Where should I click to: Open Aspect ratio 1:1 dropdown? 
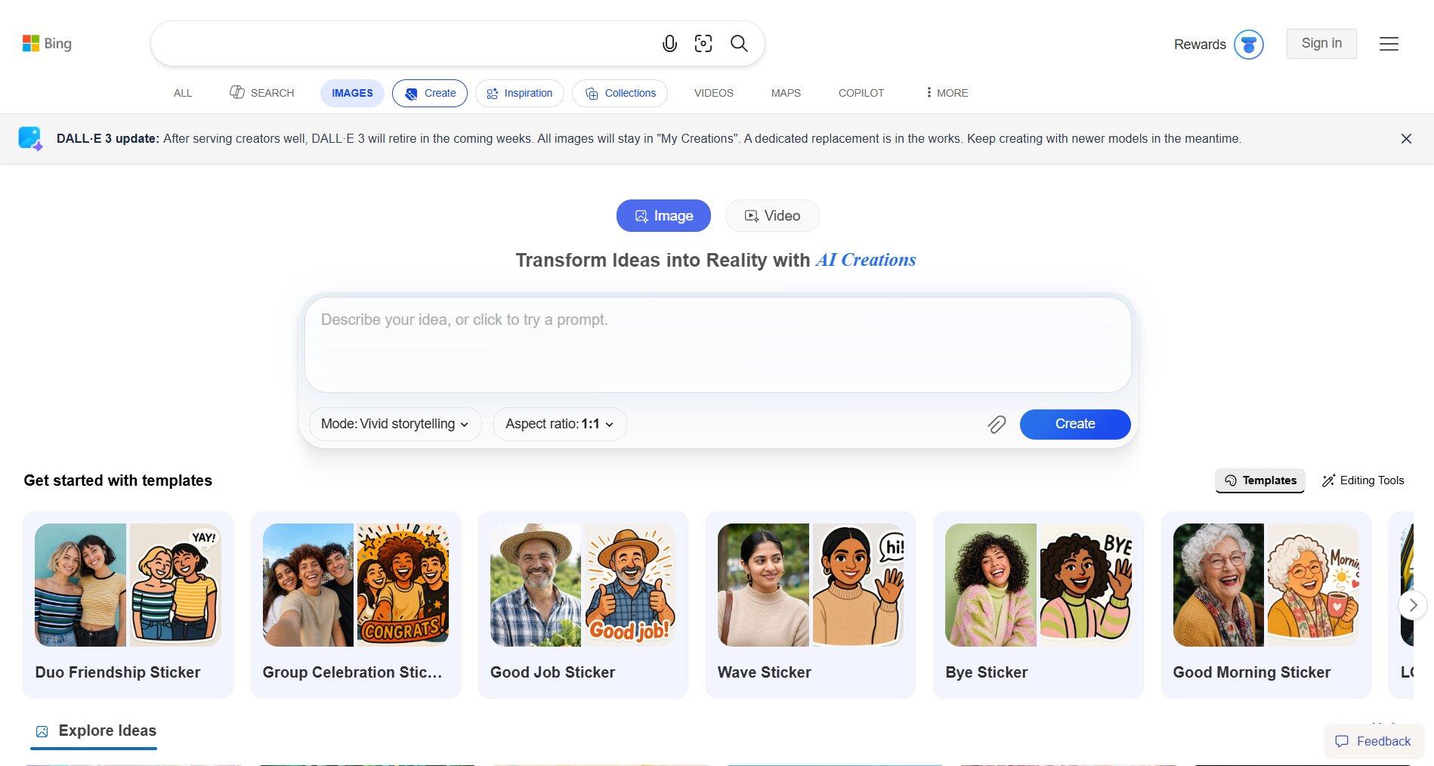(560, 425)
